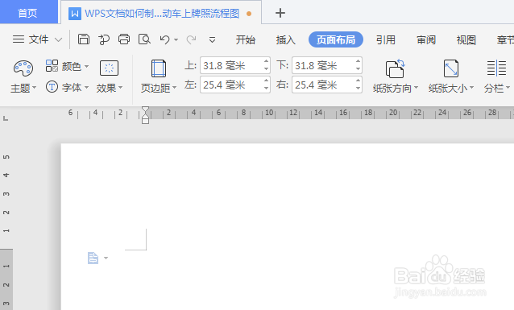Expand the 文件 dropdown chevron
Screen dimensions: 514x310
58,40
